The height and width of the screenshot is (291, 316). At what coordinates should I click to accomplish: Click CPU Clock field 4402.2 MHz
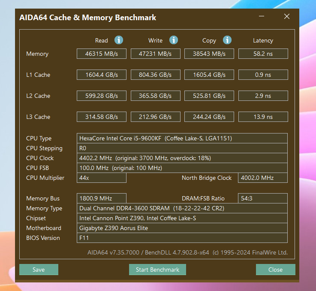point(182,158)
